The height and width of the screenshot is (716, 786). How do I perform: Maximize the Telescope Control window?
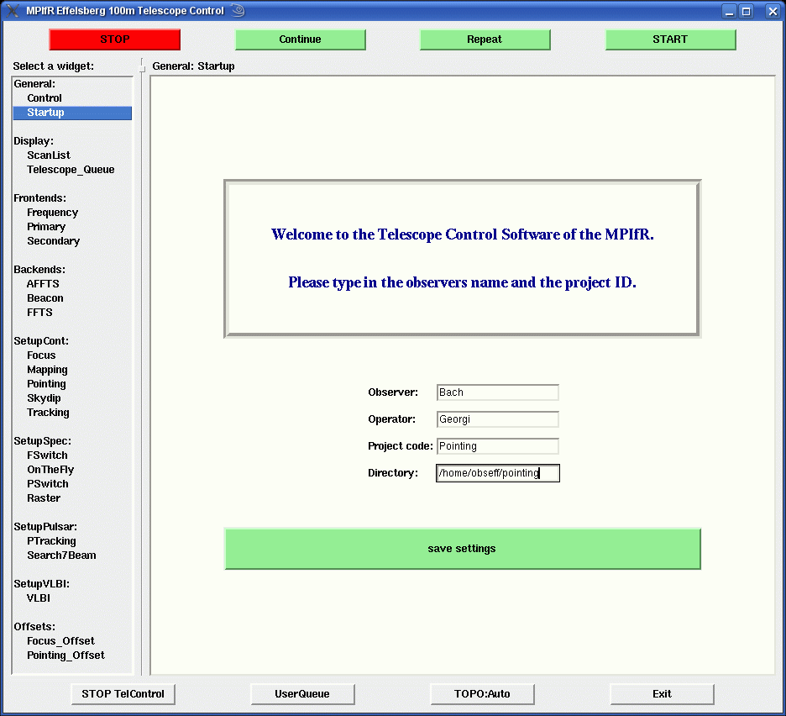[747, 11]
